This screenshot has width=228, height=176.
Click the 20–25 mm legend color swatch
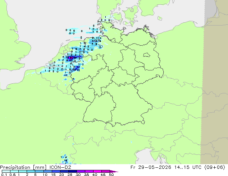pyautogui.click(x=64, y=171)
